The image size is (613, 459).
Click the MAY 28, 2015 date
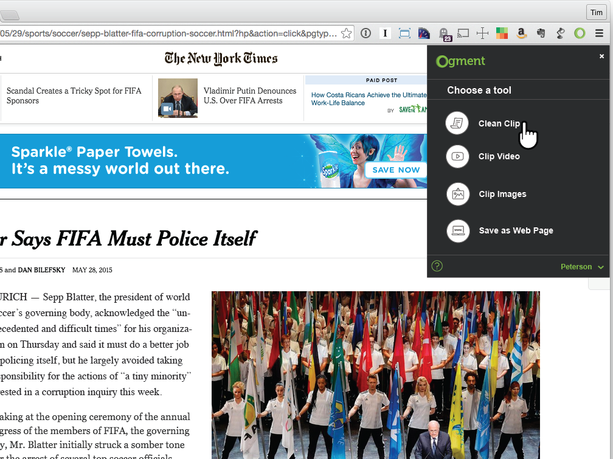pos(92,270)
